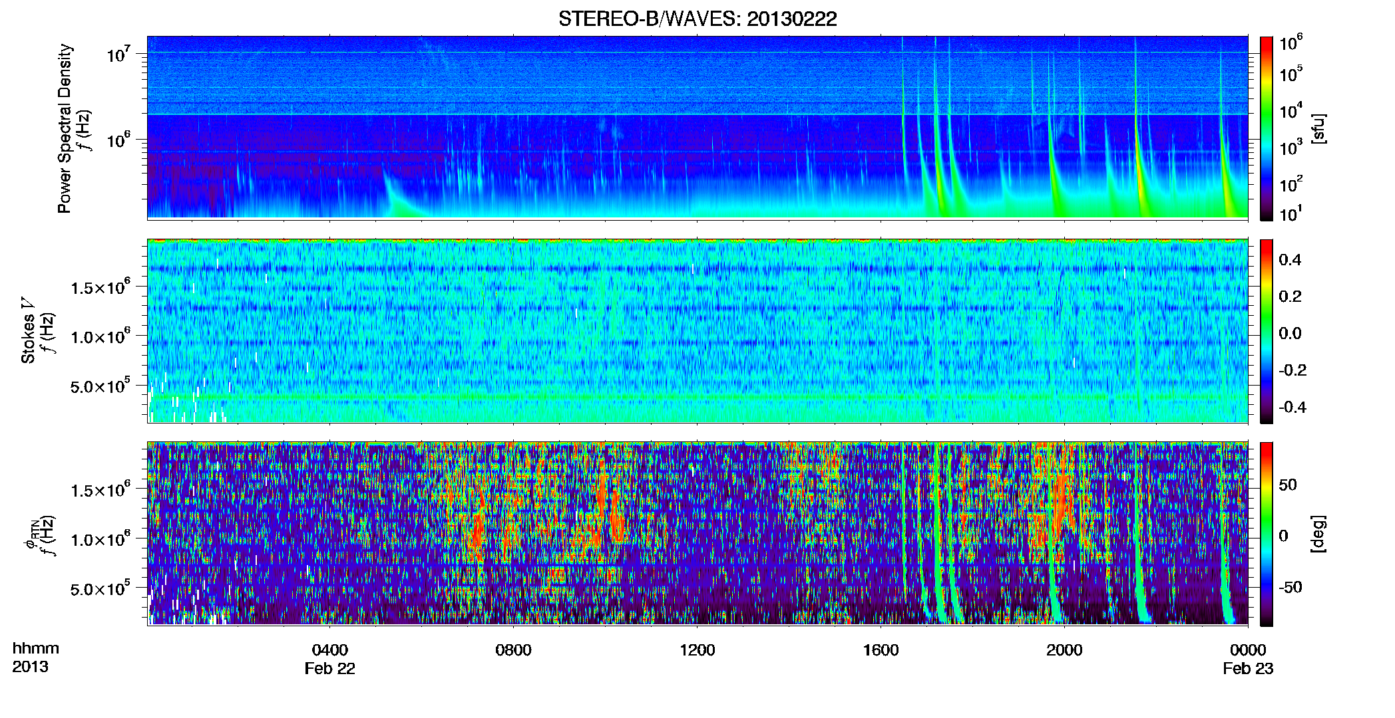Click the 1600 time tick label
This screenshot has width=1395, height=718.
881,650
